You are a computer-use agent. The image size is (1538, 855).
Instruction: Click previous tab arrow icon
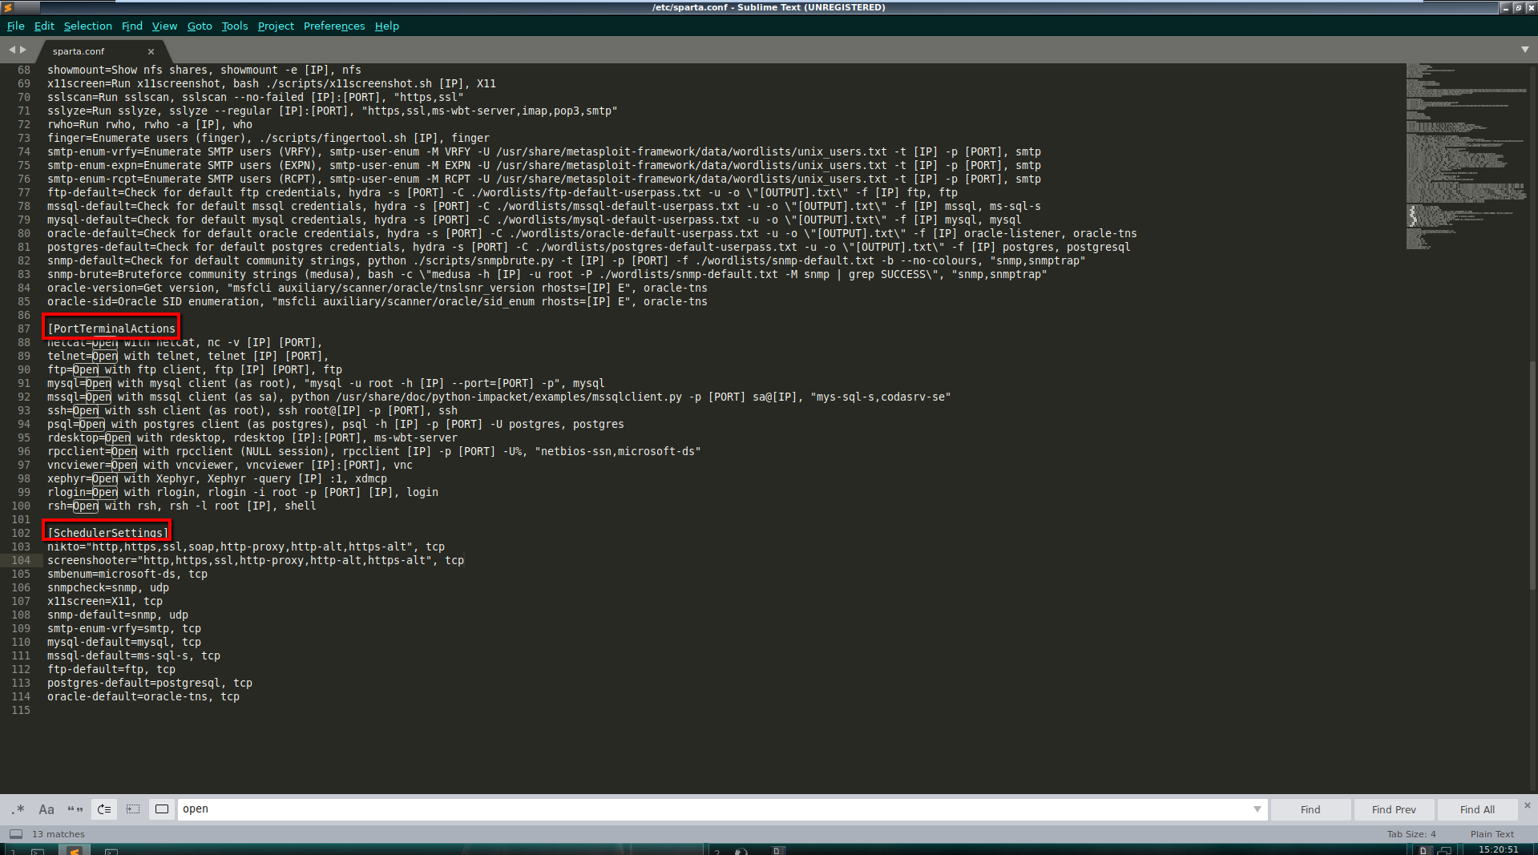tap(12, 50)
